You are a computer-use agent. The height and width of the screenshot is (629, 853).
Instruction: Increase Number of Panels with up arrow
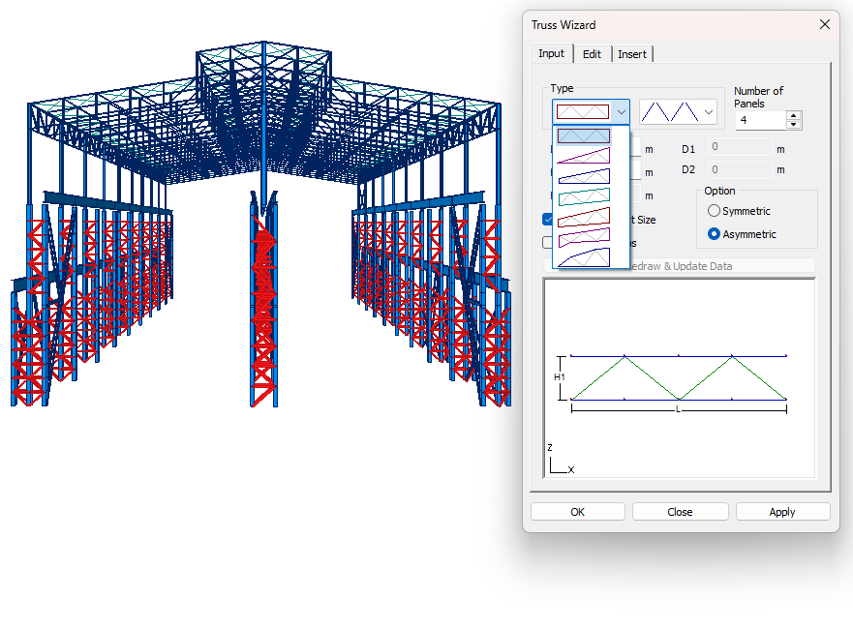point(793,115)
